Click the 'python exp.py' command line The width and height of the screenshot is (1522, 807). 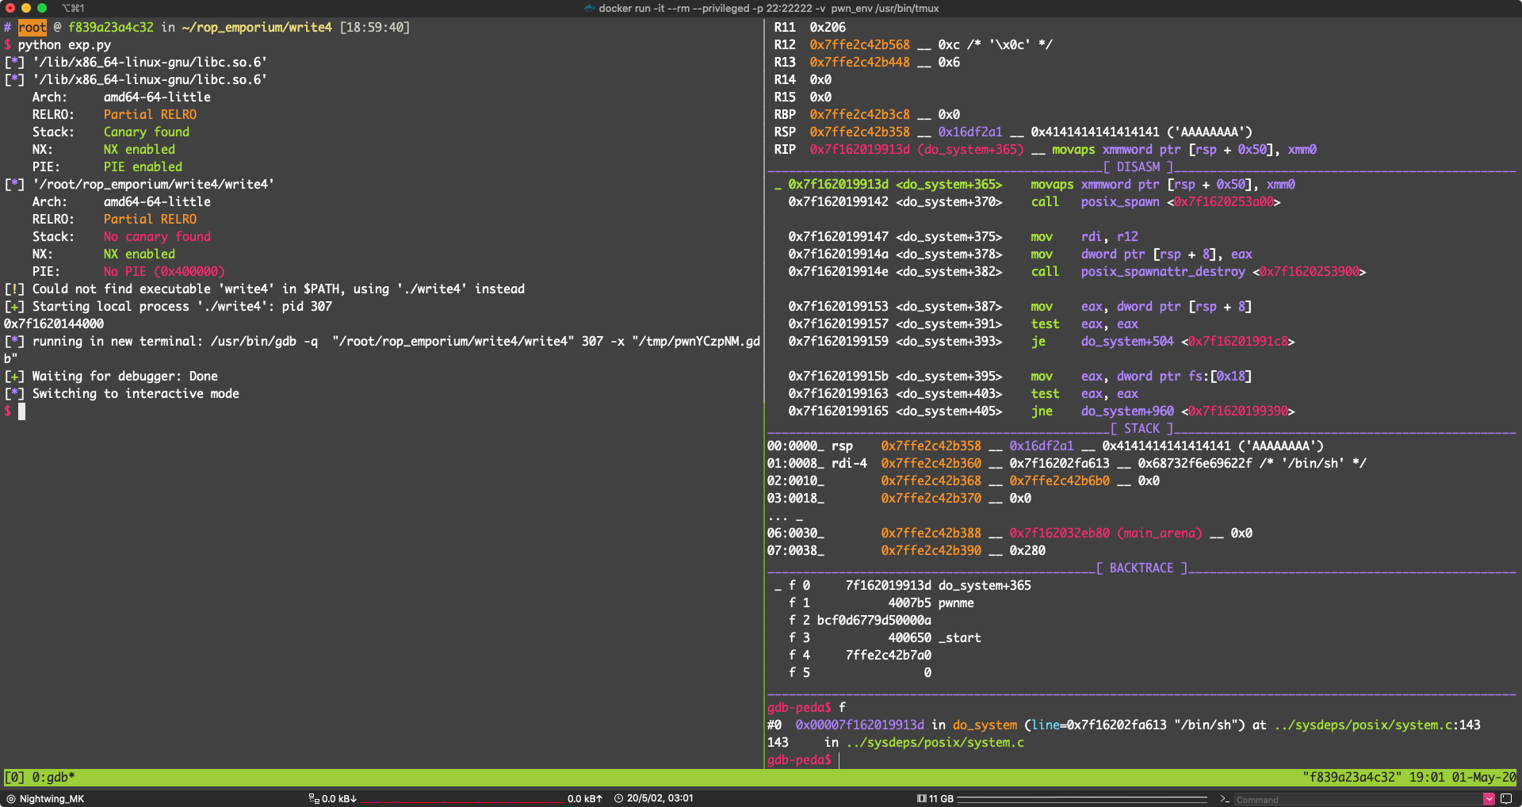(x=64, y=45)
